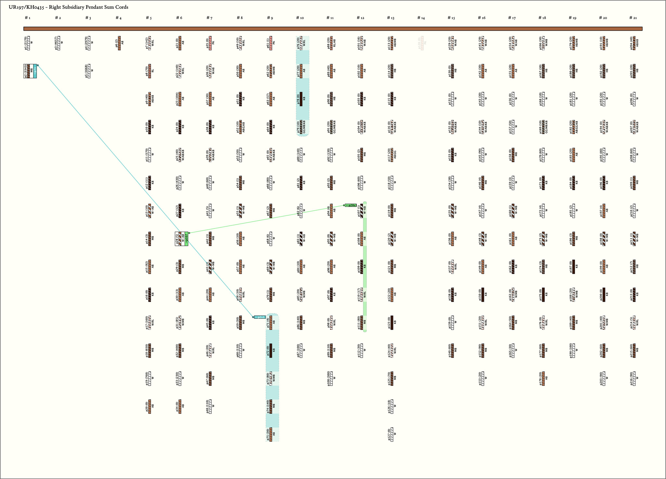Click the highlighted p2 (3343) cord box
The width and height of the screenshot is (666, 479).
[x=28, y=71]
